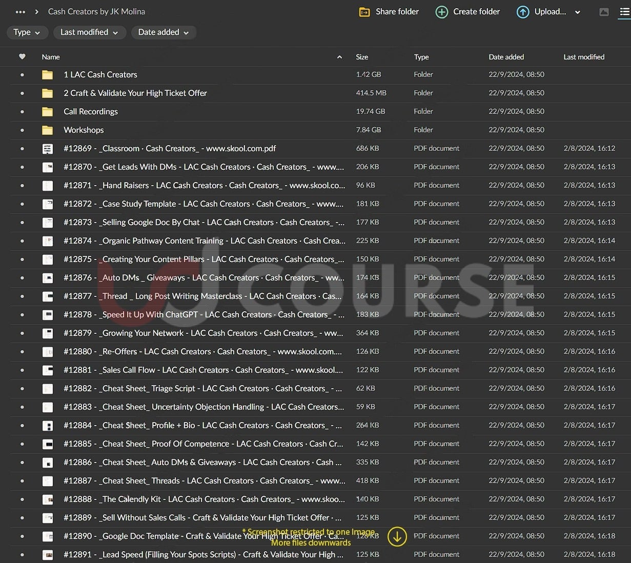
Task: Click the Share folder icon
Action: tap(364, 12)
